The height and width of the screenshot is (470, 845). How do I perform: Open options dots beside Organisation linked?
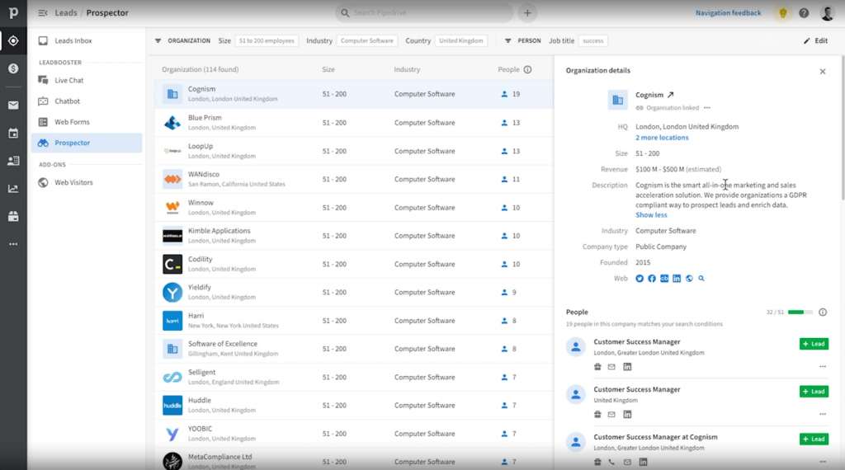point(707,108)
